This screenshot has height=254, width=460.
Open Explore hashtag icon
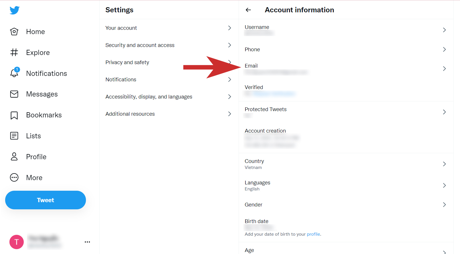tap(14, 52)
